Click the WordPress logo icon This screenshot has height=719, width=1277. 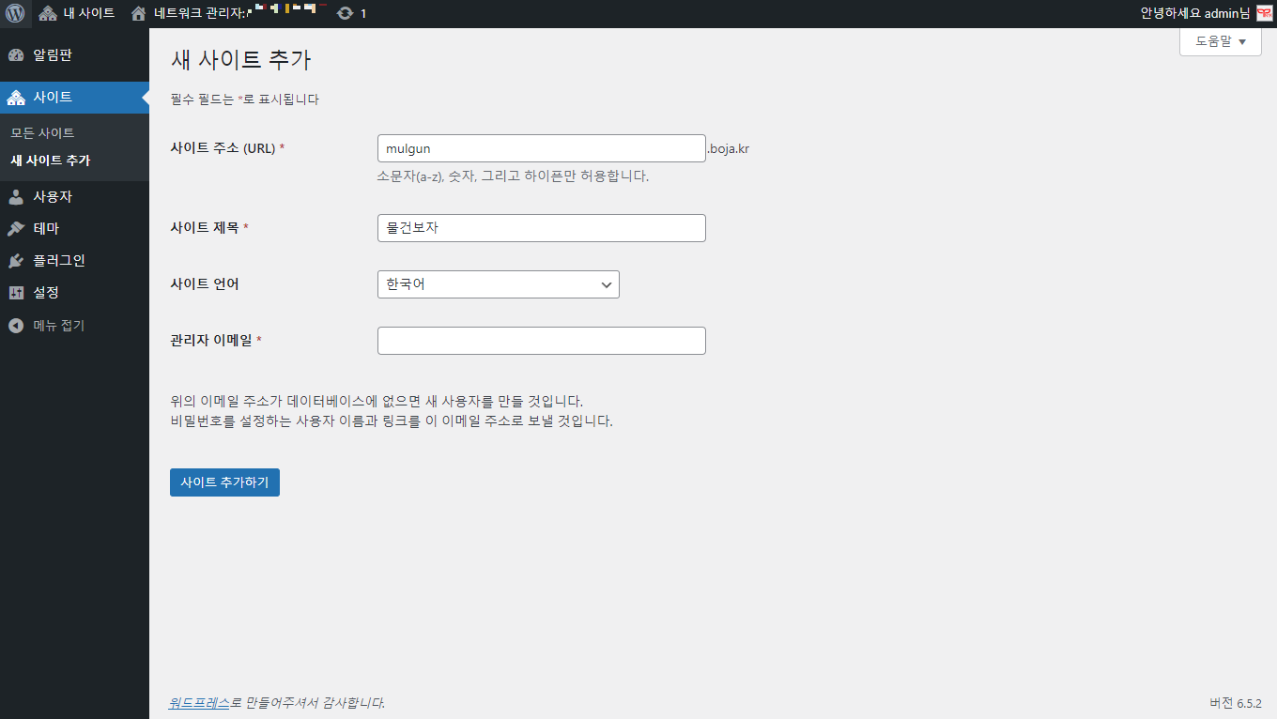pos(15,13)
